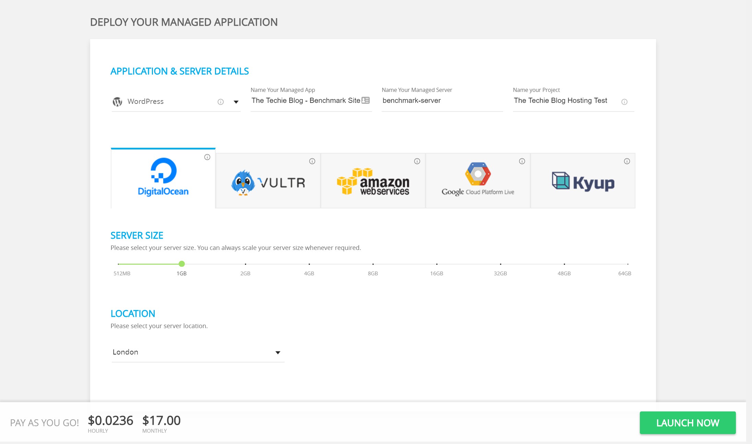Click info icon on Google Cloud tab

(522, 161)
